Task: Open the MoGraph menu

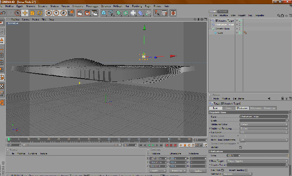Action: [118, 6]
